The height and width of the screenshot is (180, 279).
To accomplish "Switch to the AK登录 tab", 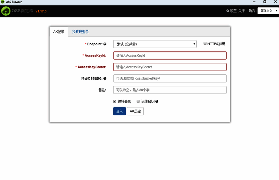I will pyautogui.click(x=59, y=32).
